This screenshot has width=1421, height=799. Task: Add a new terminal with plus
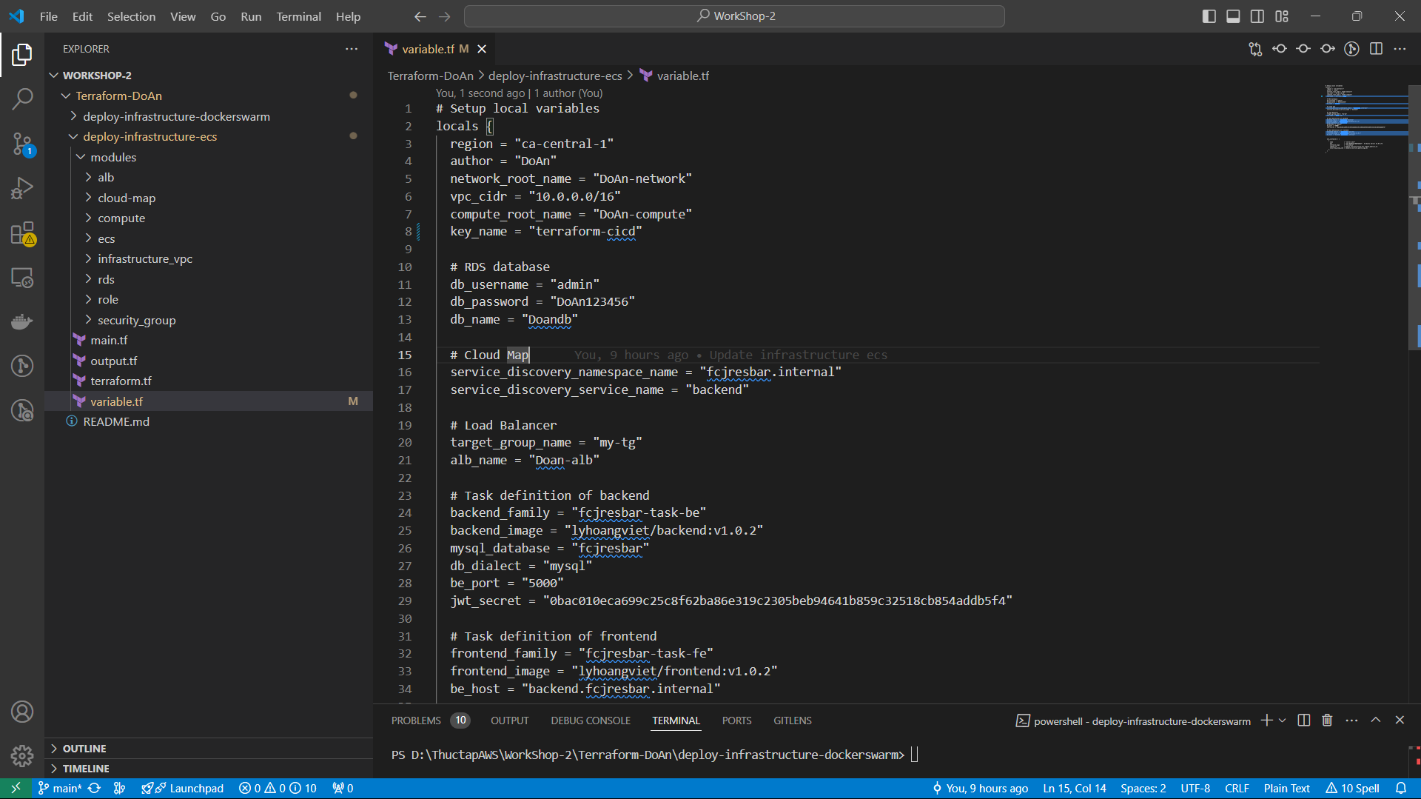tap(1266, 721)
